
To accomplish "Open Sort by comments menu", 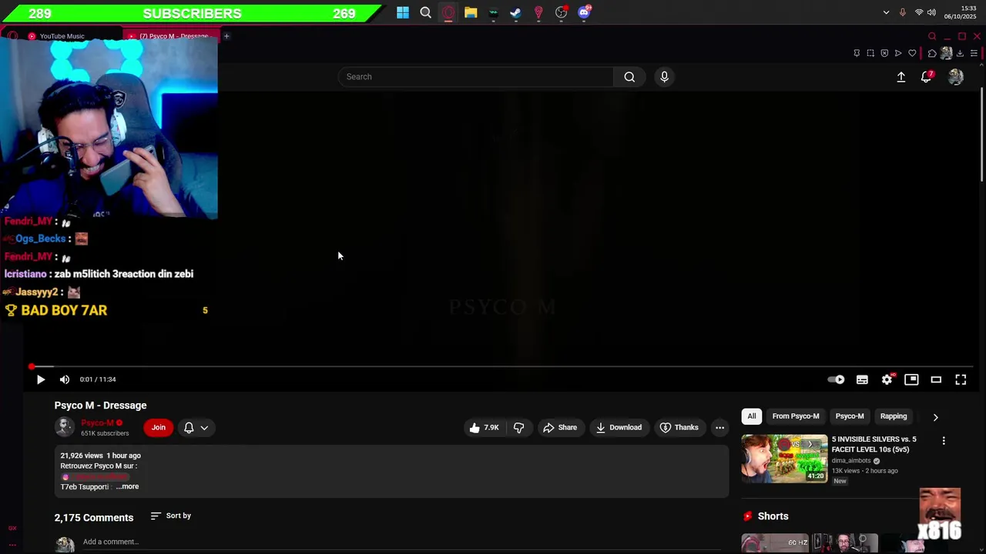I will (x=170, y=516).
